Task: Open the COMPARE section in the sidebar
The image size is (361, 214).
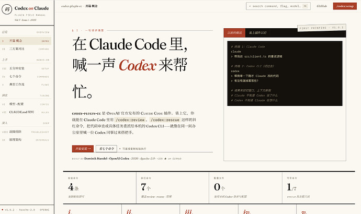Action: (26, 49)
